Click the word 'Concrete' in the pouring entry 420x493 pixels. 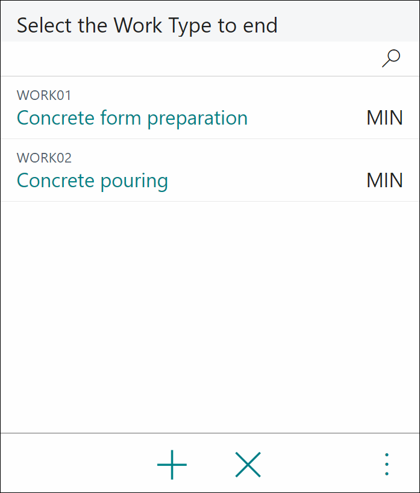click(55, 180)
